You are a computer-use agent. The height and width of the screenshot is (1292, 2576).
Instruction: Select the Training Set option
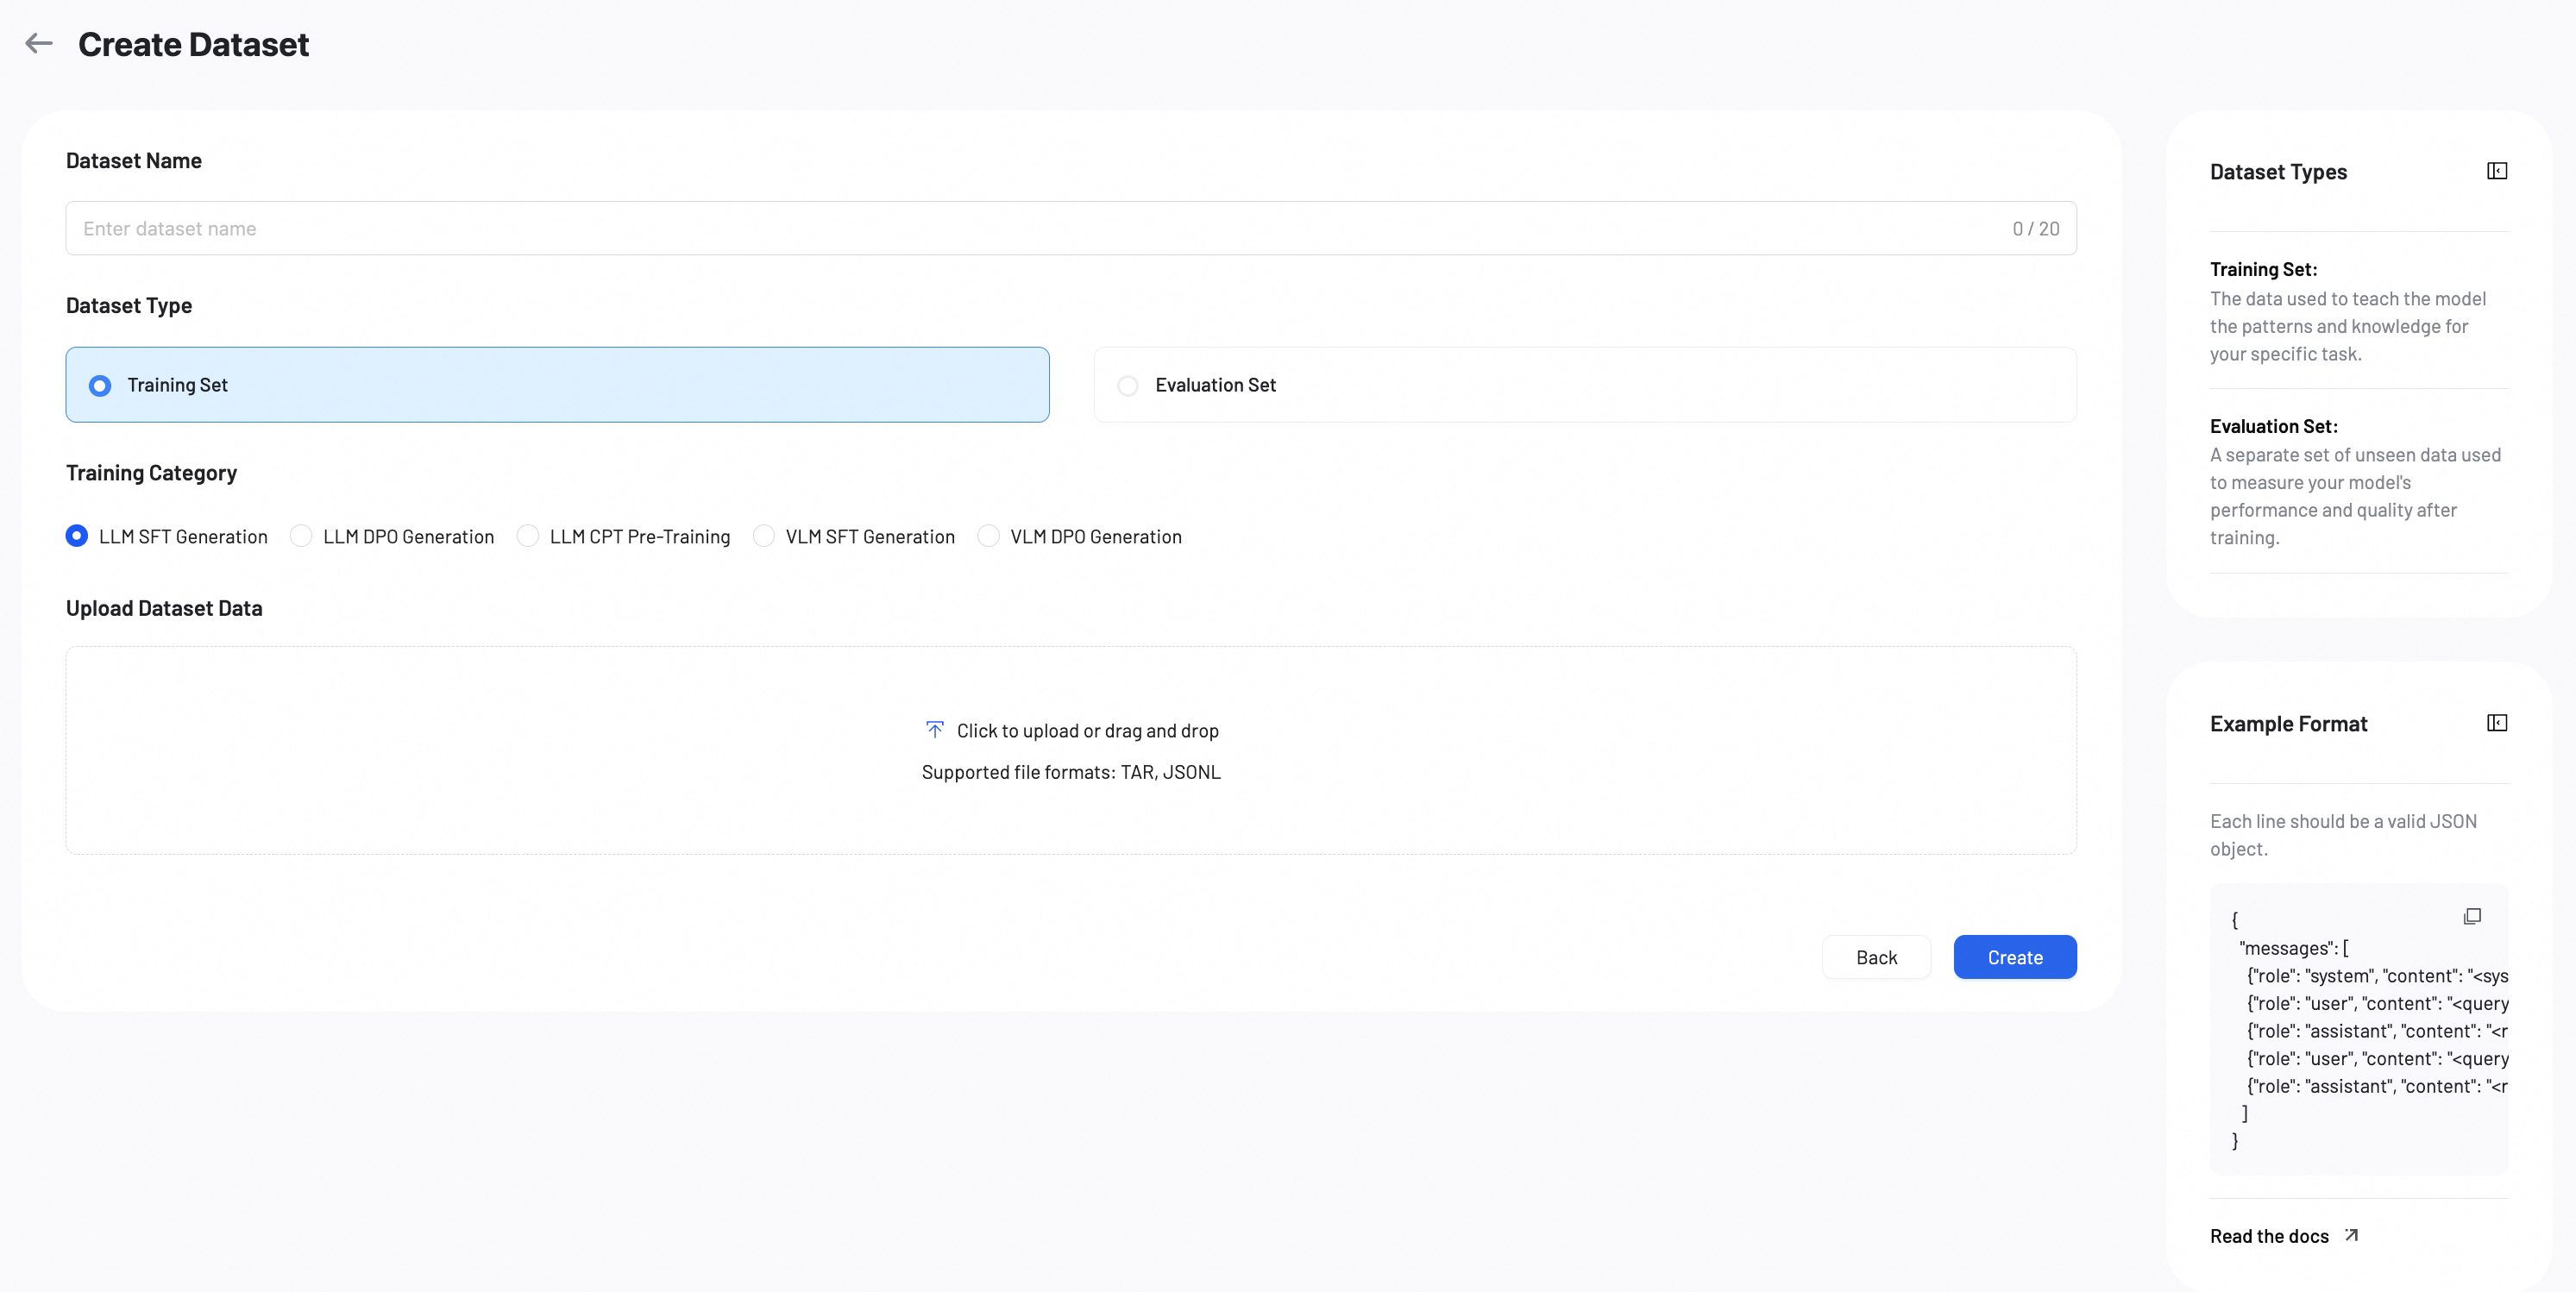(557, 384)
